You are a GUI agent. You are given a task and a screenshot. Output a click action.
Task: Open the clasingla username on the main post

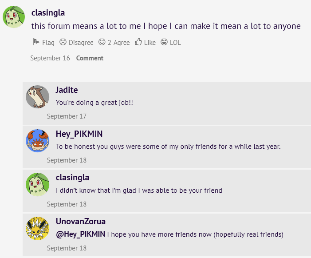(48, 13)
